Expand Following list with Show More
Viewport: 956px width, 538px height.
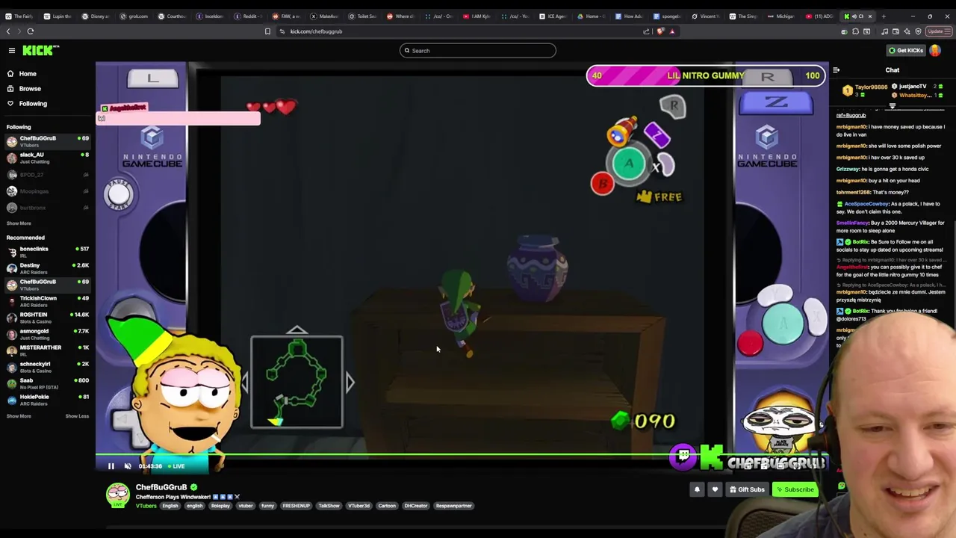[x=19, y=223]
